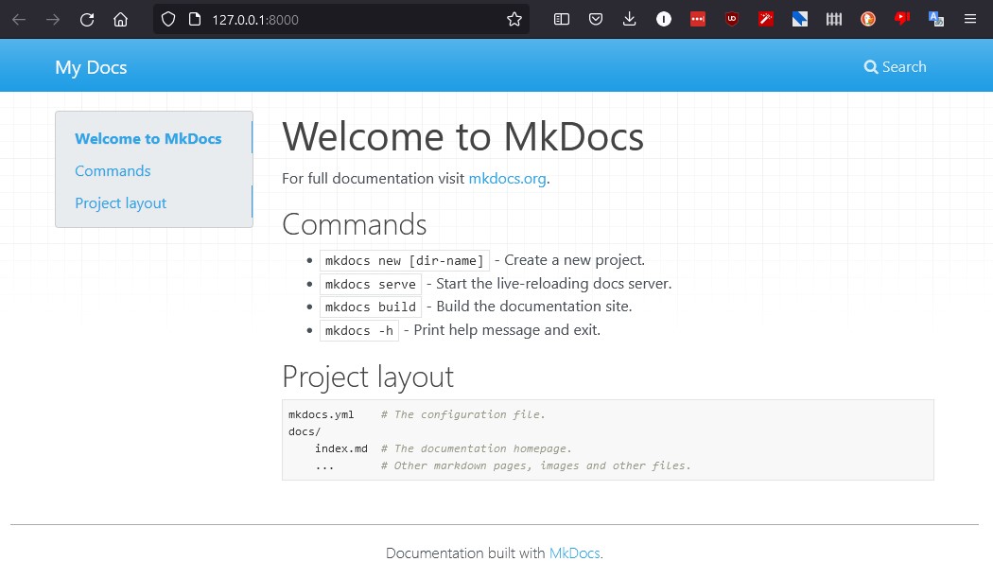
Task: Click the MkDocs footer link
Action: (x=574, y=553)
